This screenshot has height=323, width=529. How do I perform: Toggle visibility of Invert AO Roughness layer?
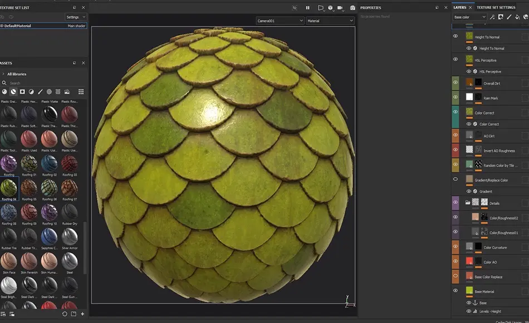[455, 150]
